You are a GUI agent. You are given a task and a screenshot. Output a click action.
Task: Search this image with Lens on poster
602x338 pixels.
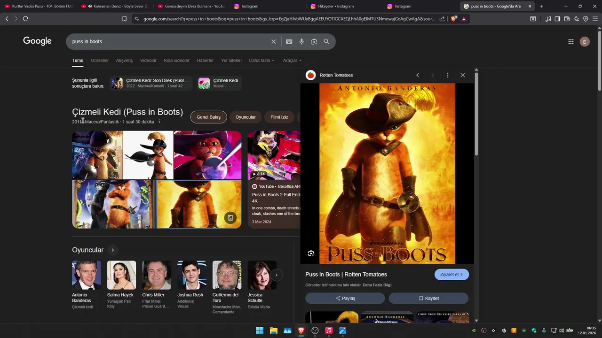point(311,253)
